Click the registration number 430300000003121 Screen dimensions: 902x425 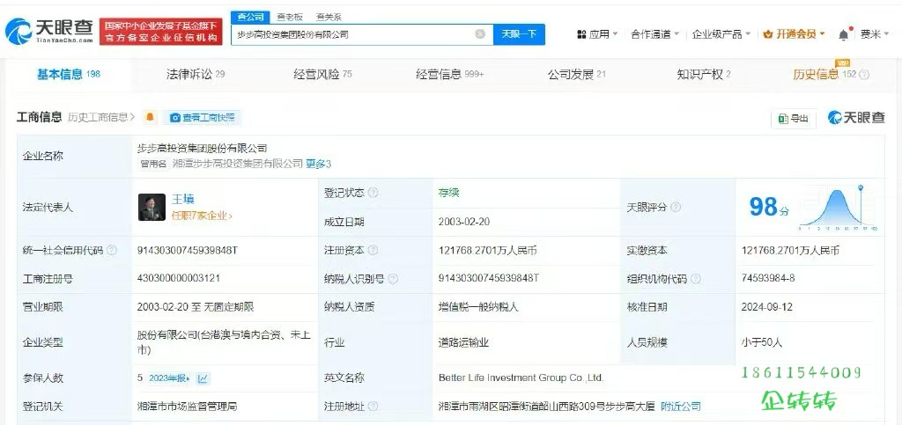[178, 279]
